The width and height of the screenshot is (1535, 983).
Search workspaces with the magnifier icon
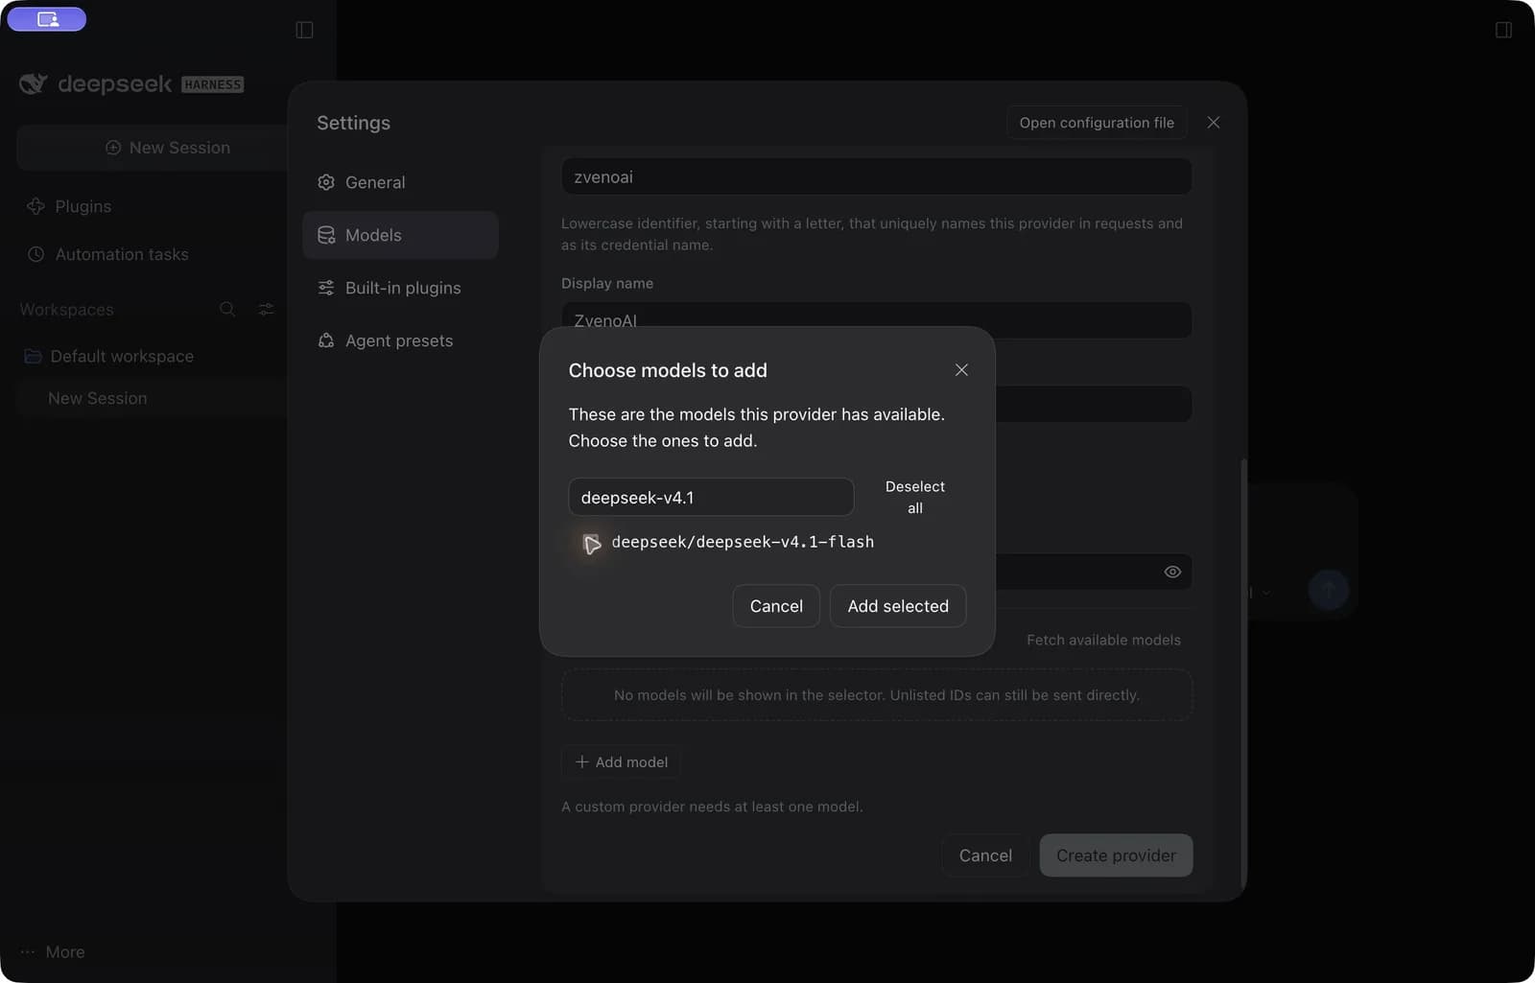click(x=227, y=309)
